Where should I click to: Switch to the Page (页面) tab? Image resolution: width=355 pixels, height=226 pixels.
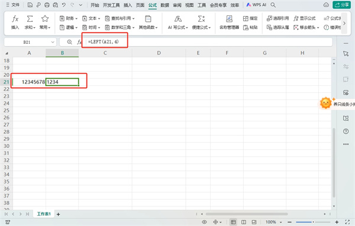click(140, 5)
